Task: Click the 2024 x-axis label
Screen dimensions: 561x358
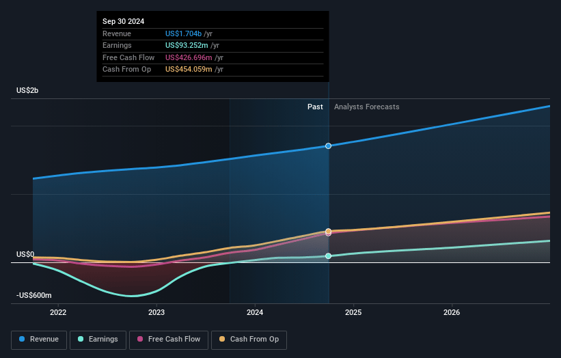Action: (x=255, y=312)
